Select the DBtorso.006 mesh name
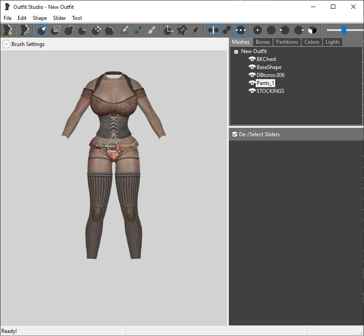Screen dimensions: 364x336 (x=270, y=75)
